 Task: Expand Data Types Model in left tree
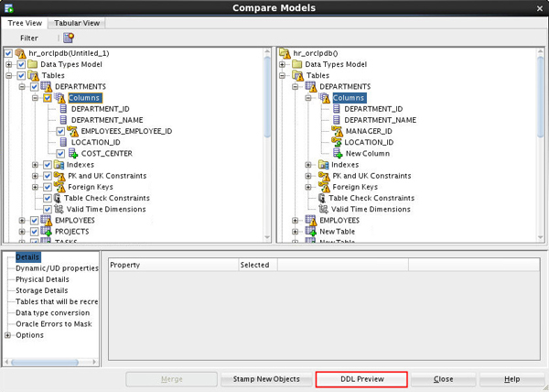point(9,64)
